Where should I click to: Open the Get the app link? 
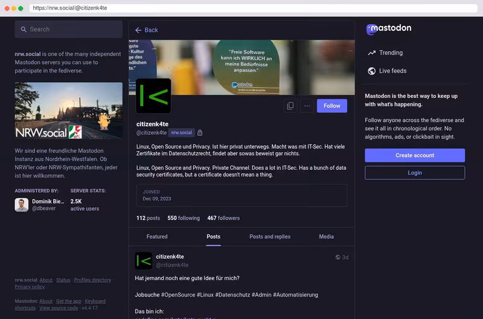pos(68,301)
